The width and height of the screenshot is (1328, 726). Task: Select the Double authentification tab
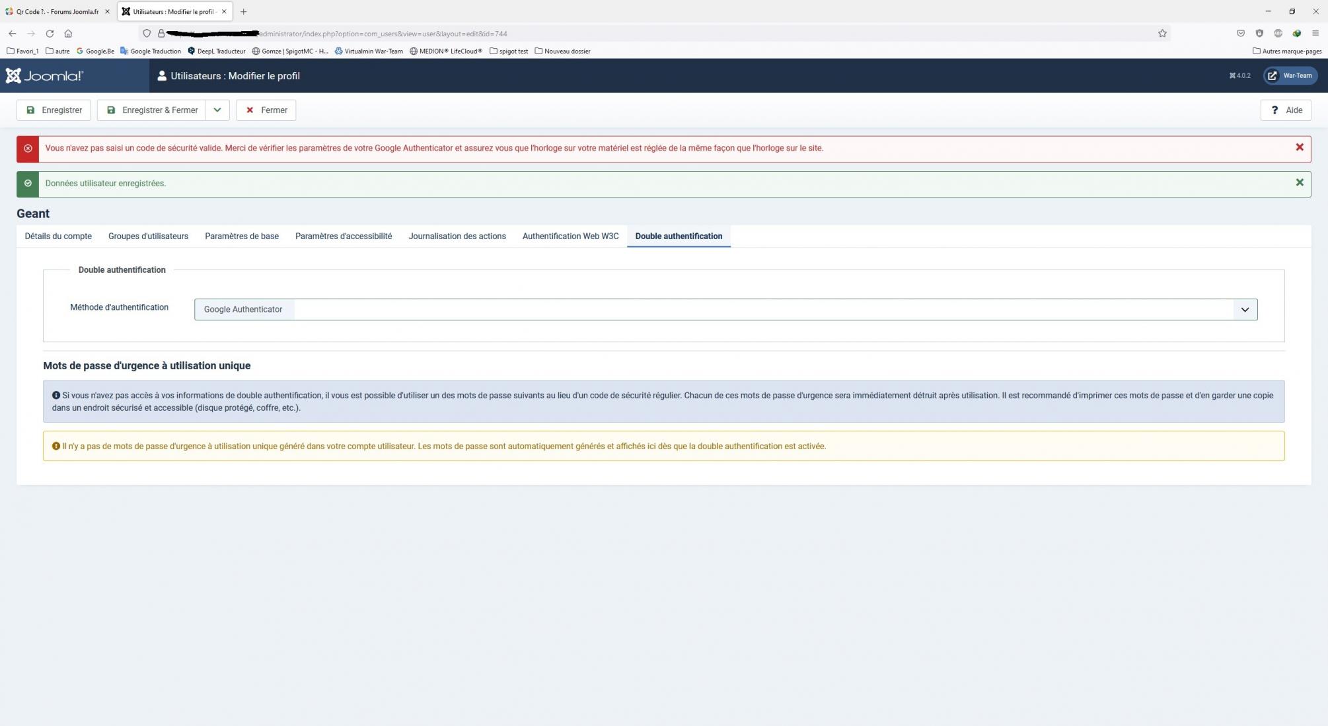tap(679, 236)
